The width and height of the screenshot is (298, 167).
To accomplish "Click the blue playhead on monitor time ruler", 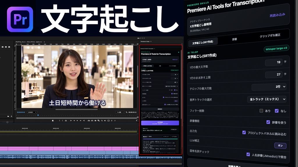I will click(x=38, y=115).
